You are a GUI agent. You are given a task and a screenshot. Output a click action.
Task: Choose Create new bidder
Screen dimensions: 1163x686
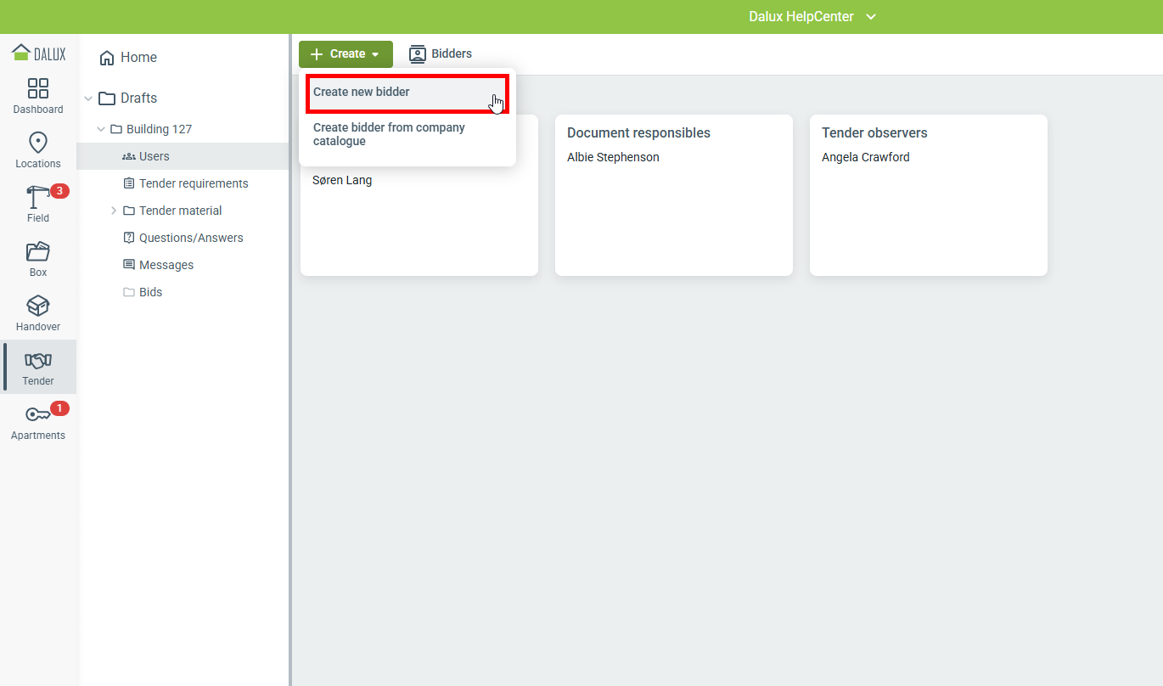[x=407, y=93]
